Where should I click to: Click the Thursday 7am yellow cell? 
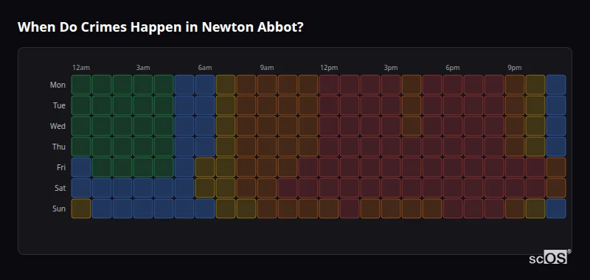tap(226, 147)
